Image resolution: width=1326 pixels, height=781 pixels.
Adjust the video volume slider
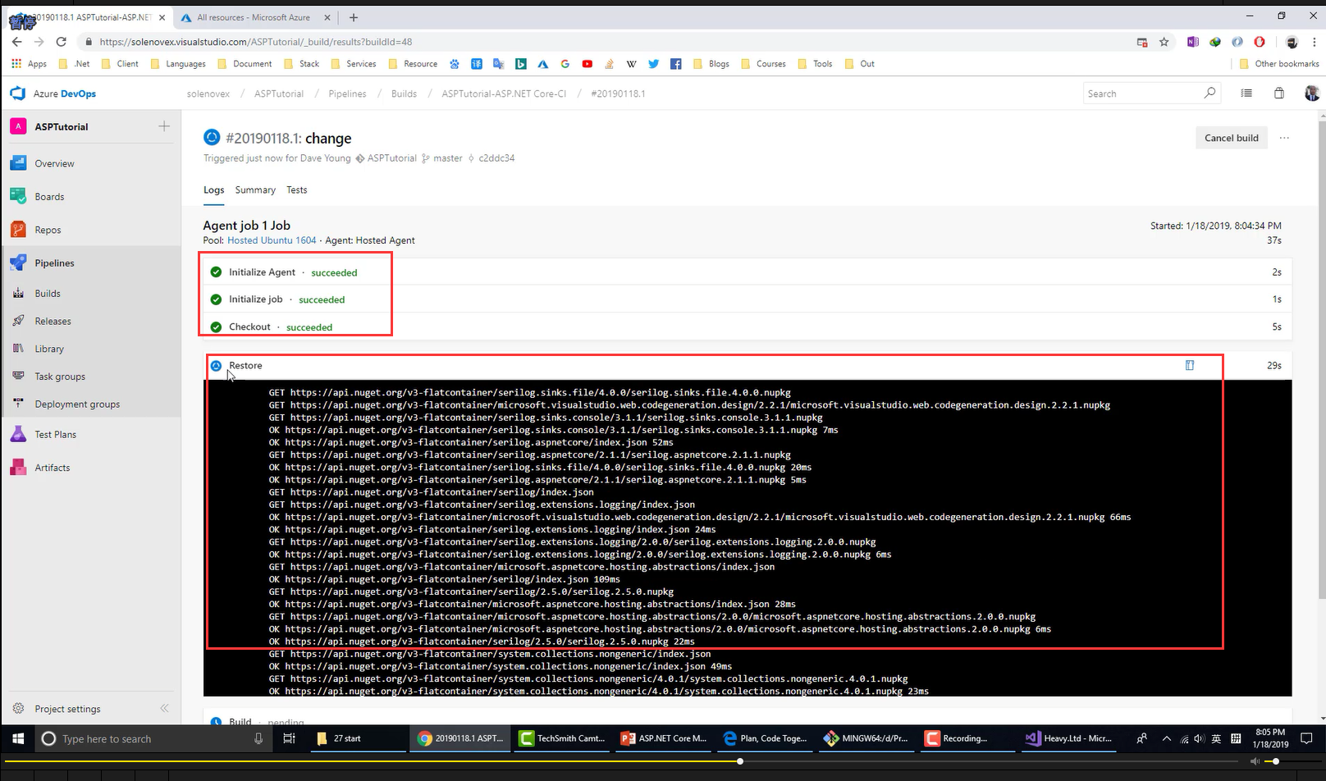pos(1292,761)
